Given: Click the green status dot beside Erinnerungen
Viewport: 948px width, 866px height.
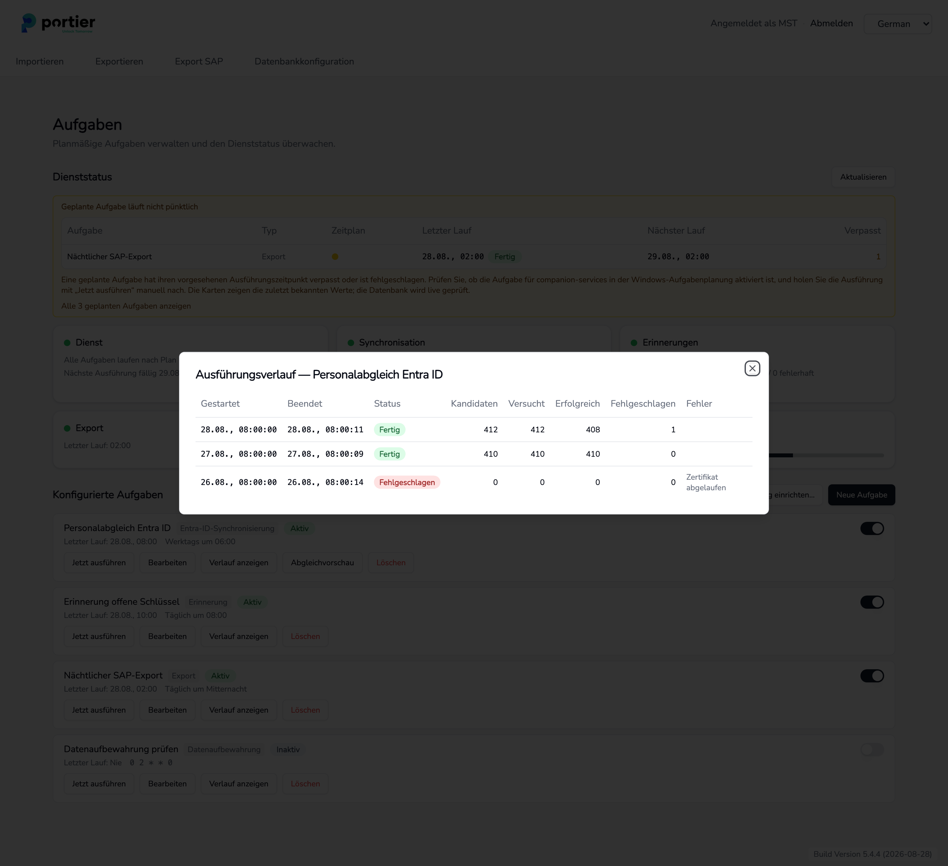Looking at the screenshot, I should [633, 343].
